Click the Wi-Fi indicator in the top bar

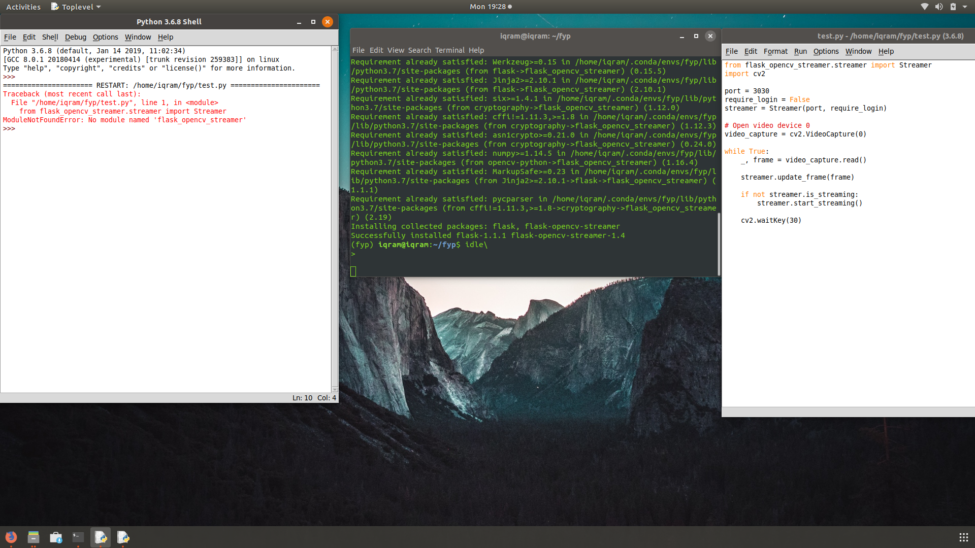(x=924, y=7)
